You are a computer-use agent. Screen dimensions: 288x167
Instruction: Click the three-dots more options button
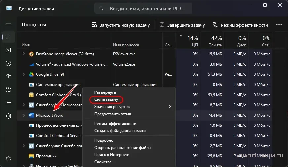pyautogui.click(x=279, y=25)
